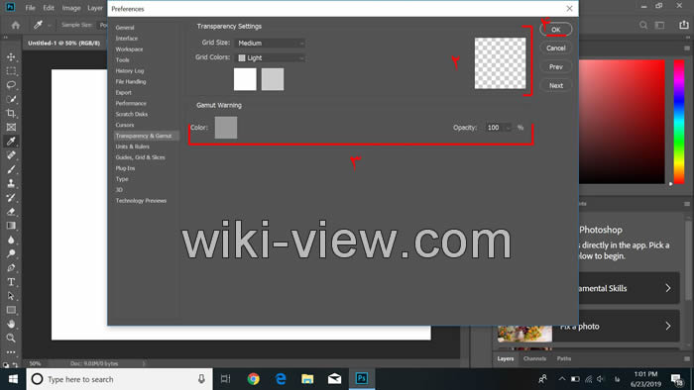
Task: Select Interface preferences category
Action: click(x=127, y=39)
